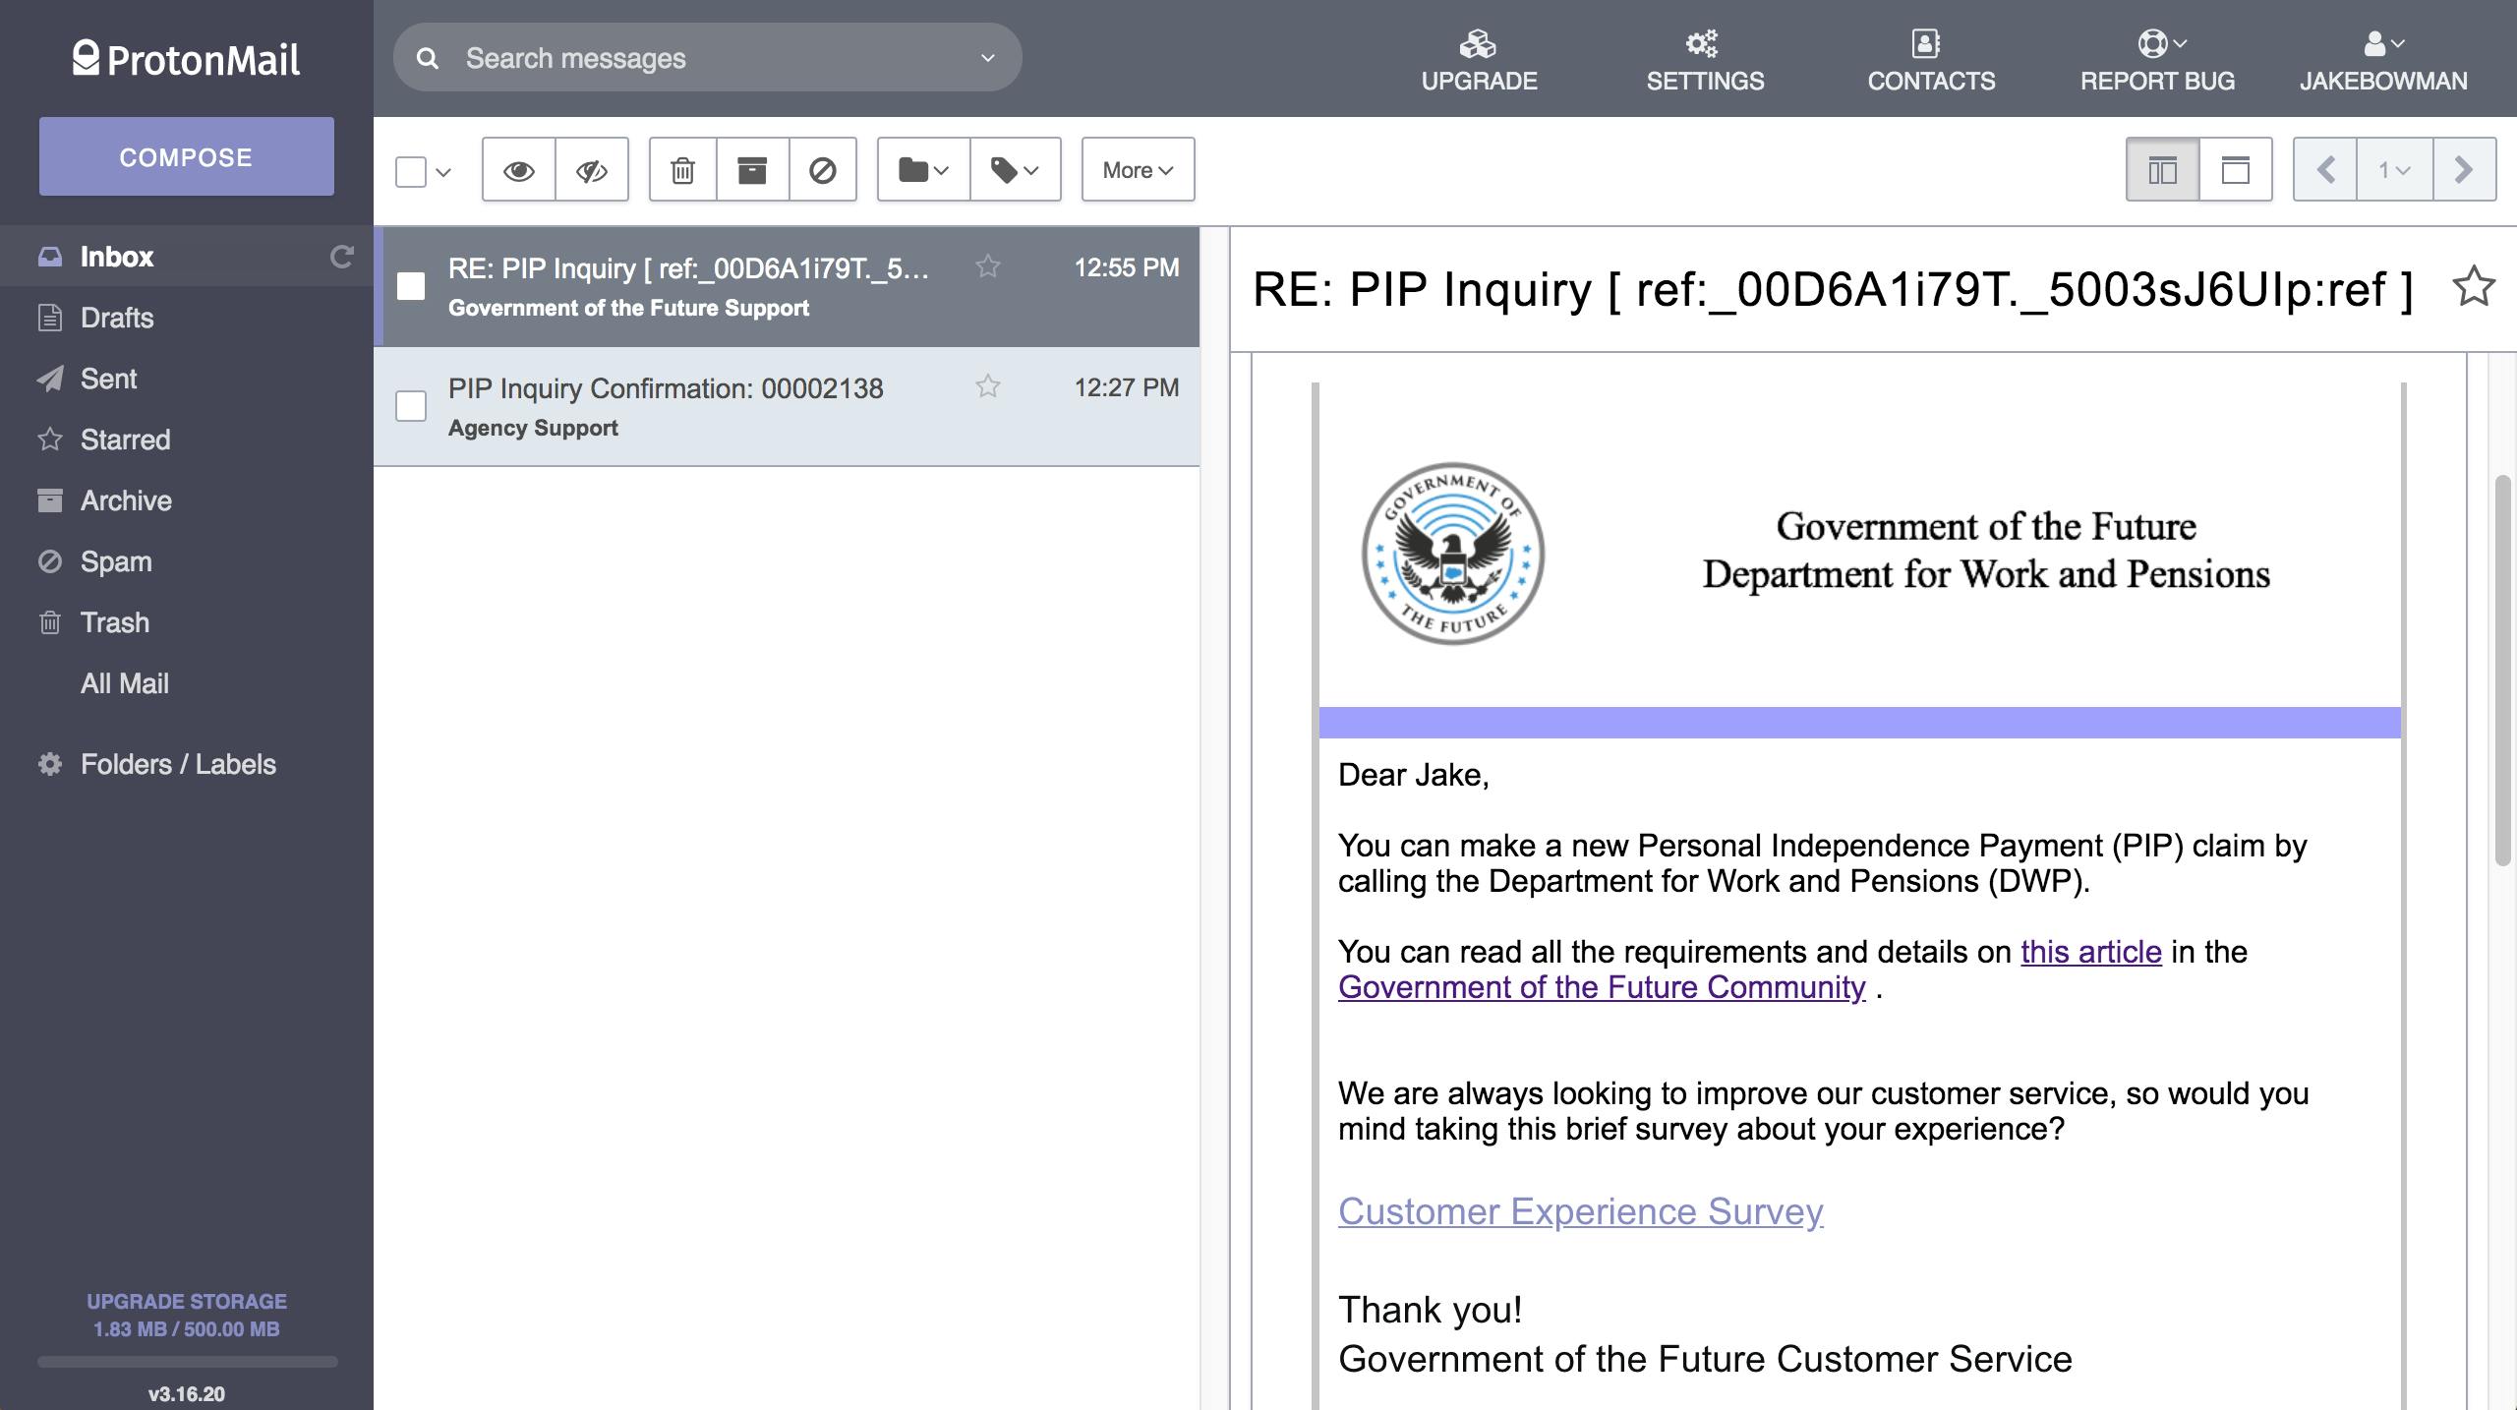Switch to row layout view icon
2517x1410 pixels.
pos(2235,170)
